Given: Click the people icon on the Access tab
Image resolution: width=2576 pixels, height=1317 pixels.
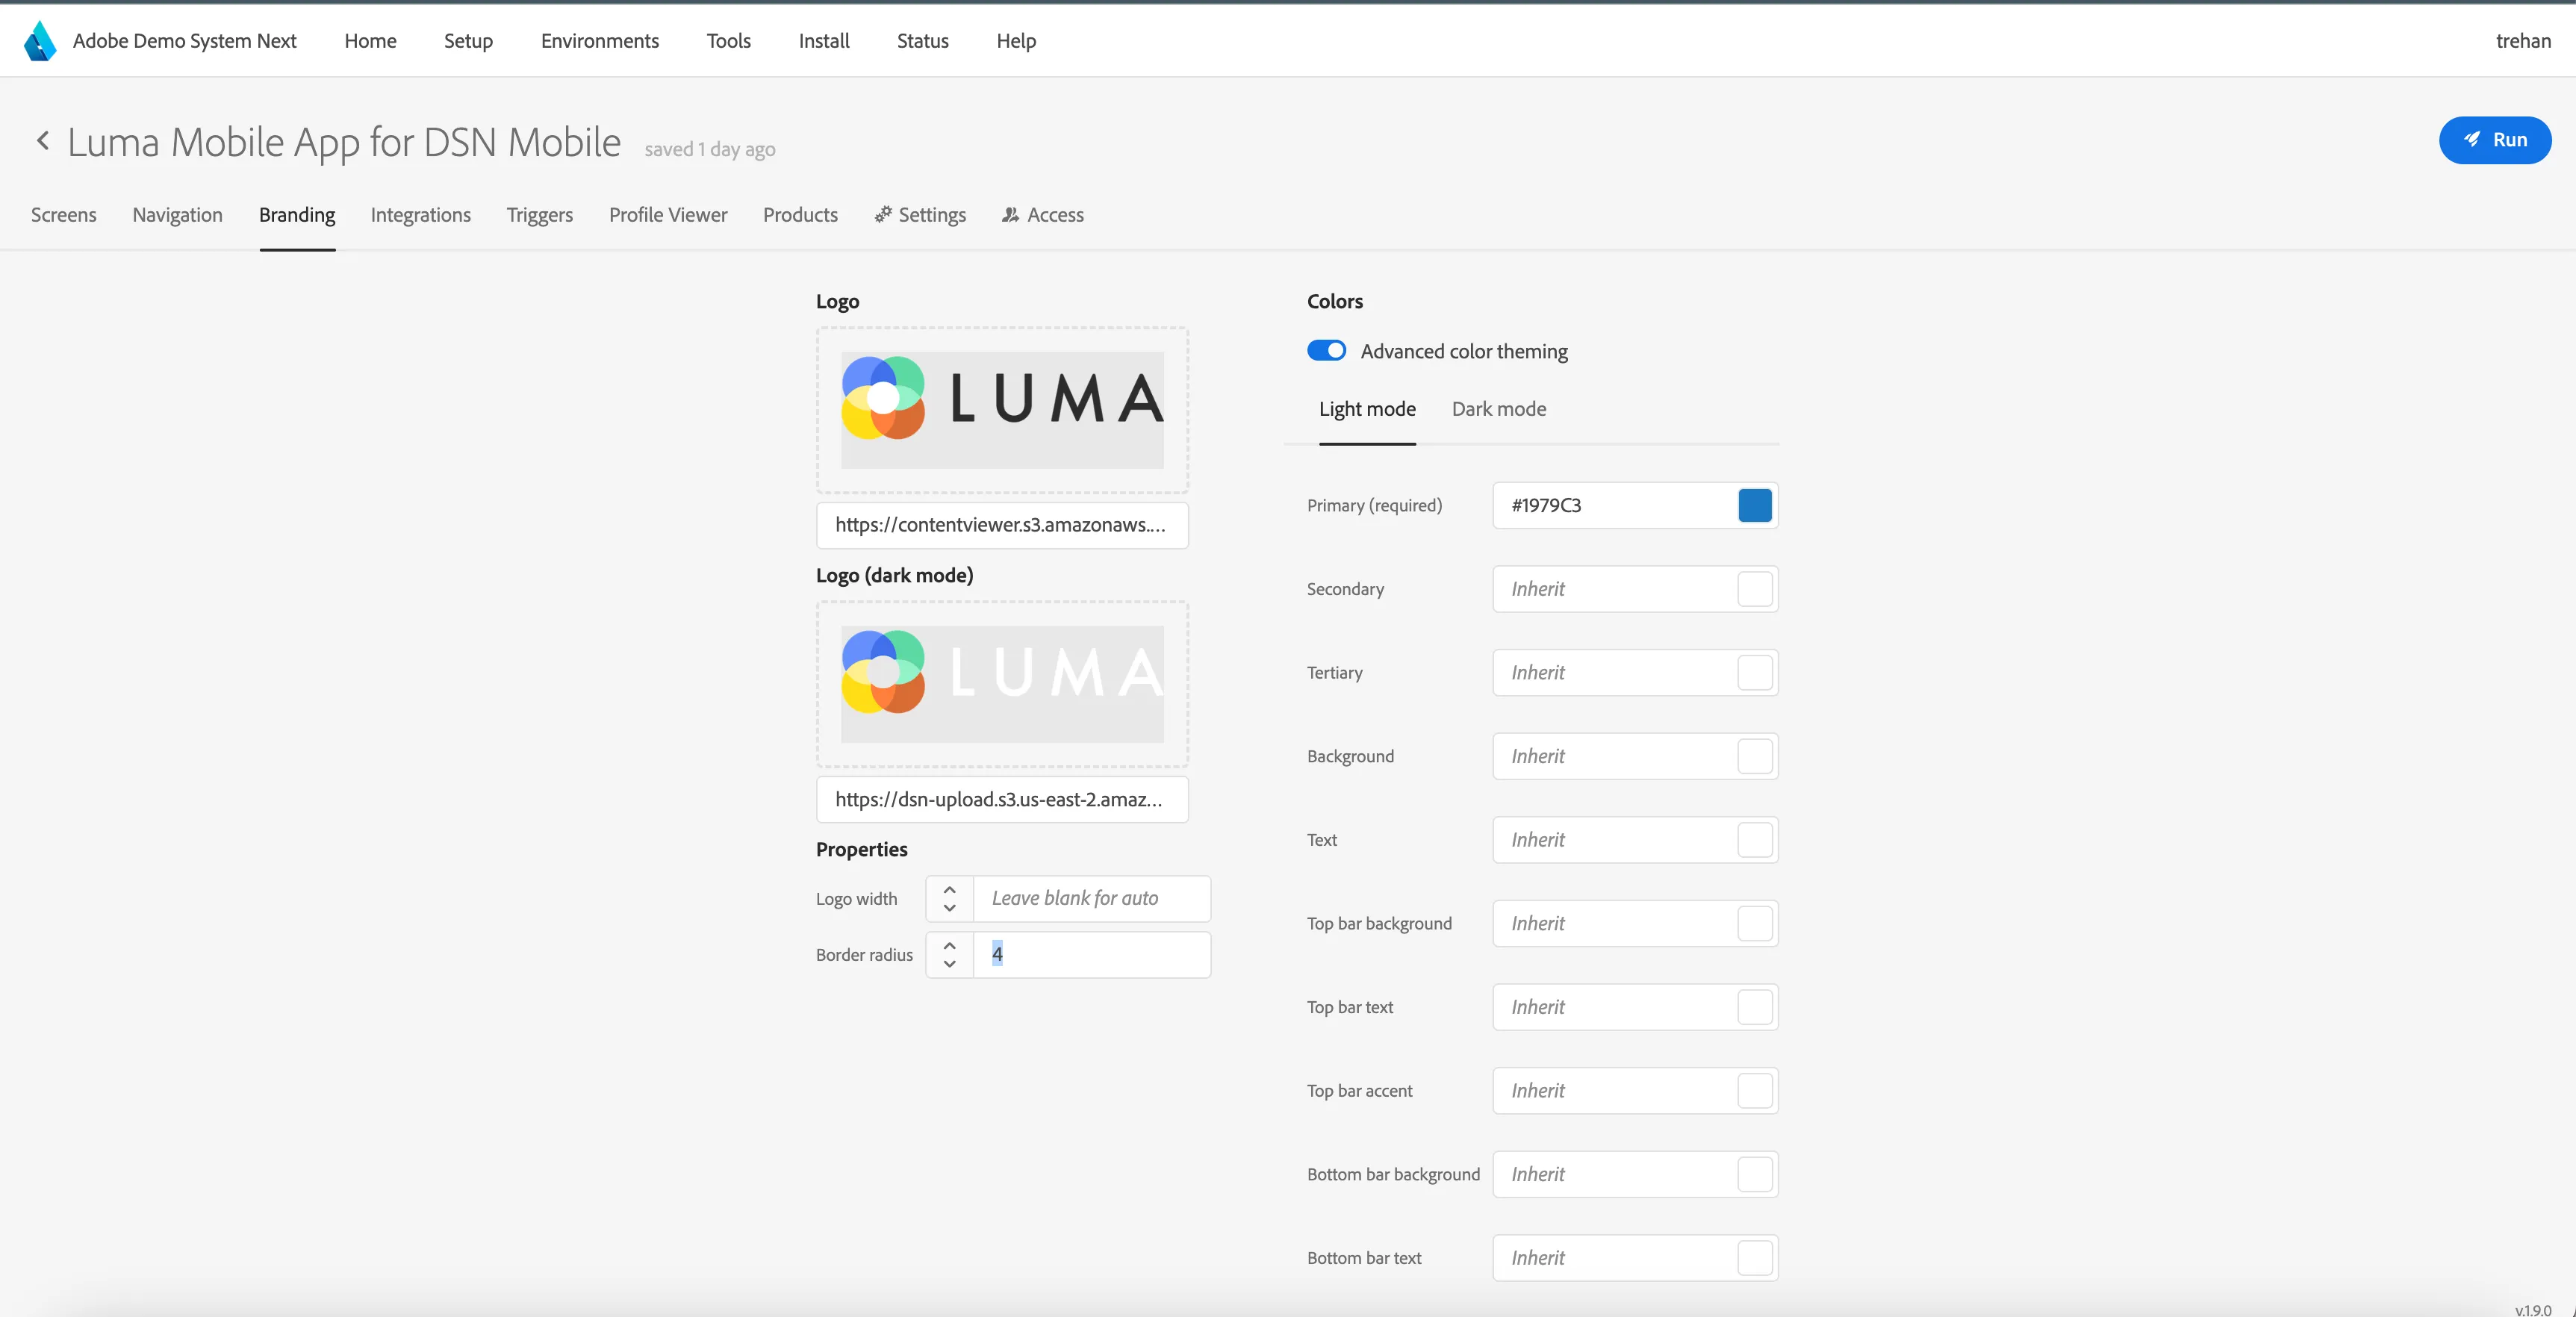Looking at the screenshot, I should pyautogui.click(x=1010, y=214).
